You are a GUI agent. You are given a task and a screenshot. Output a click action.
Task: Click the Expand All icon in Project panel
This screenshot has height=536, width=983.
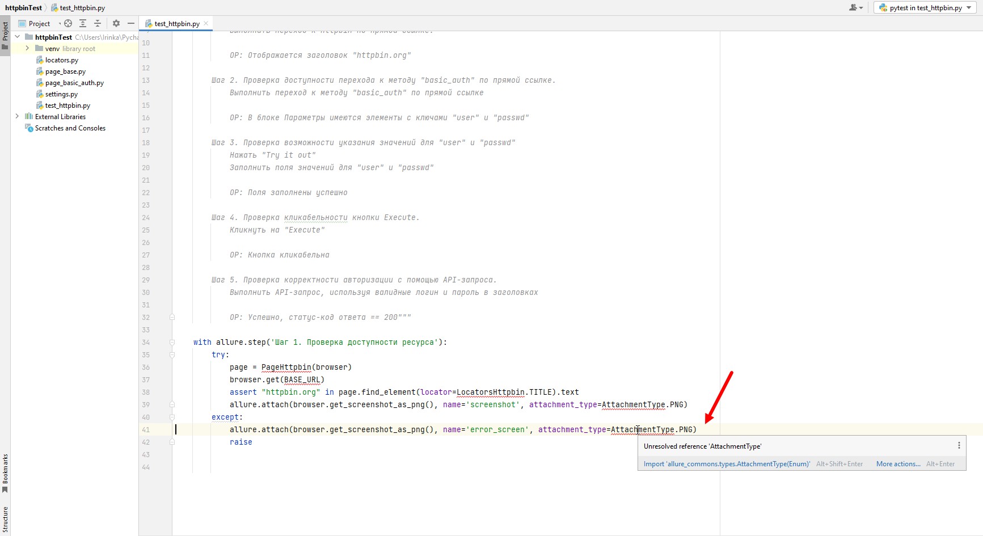click(x=83, y=23)
